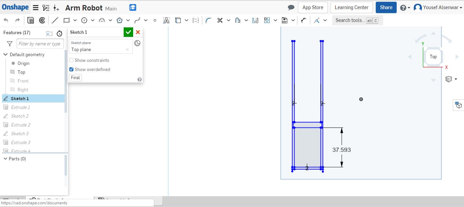Click the stopwatch regeneration times icon
Viewport: 464px width, 207px height.
tap(59, 33)
